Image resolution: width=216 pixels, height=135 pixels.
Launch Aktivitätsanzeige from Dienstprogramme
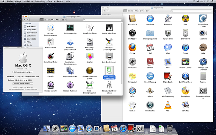pos(70,28)
